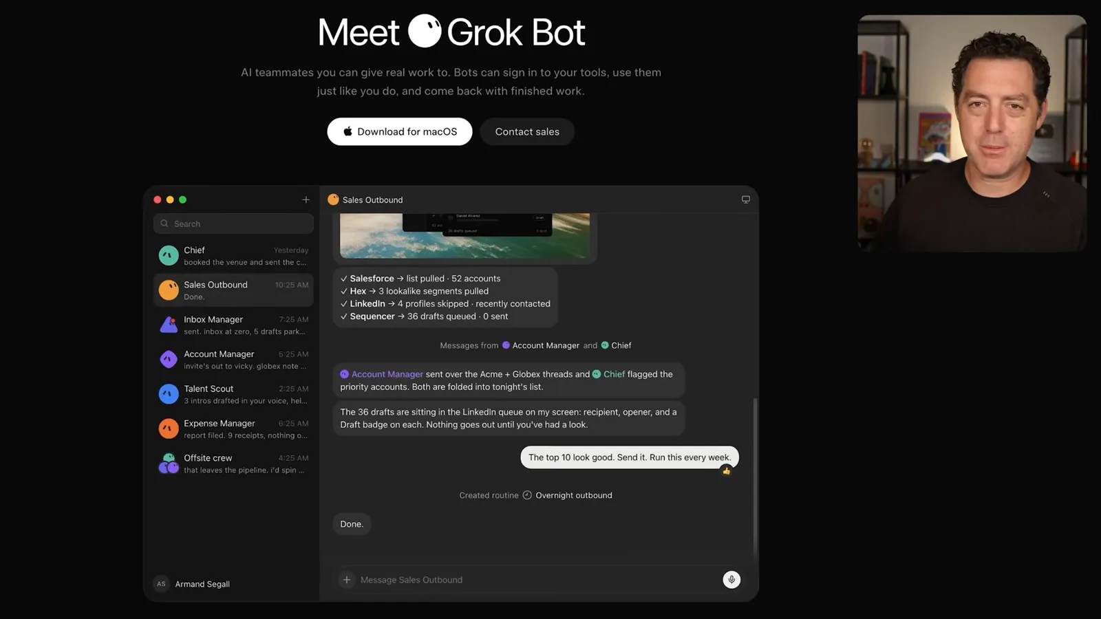Click the Inbox Manager purple avatar

(169, 325)
